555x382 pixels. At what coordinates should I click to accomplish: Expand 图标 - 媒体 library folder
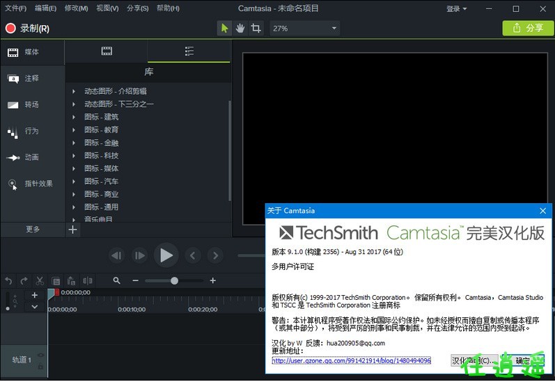point(74,168)
